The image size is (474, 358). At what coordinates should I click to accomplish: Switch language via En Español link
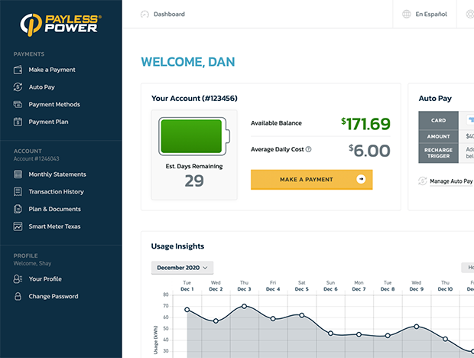[432, 15]
